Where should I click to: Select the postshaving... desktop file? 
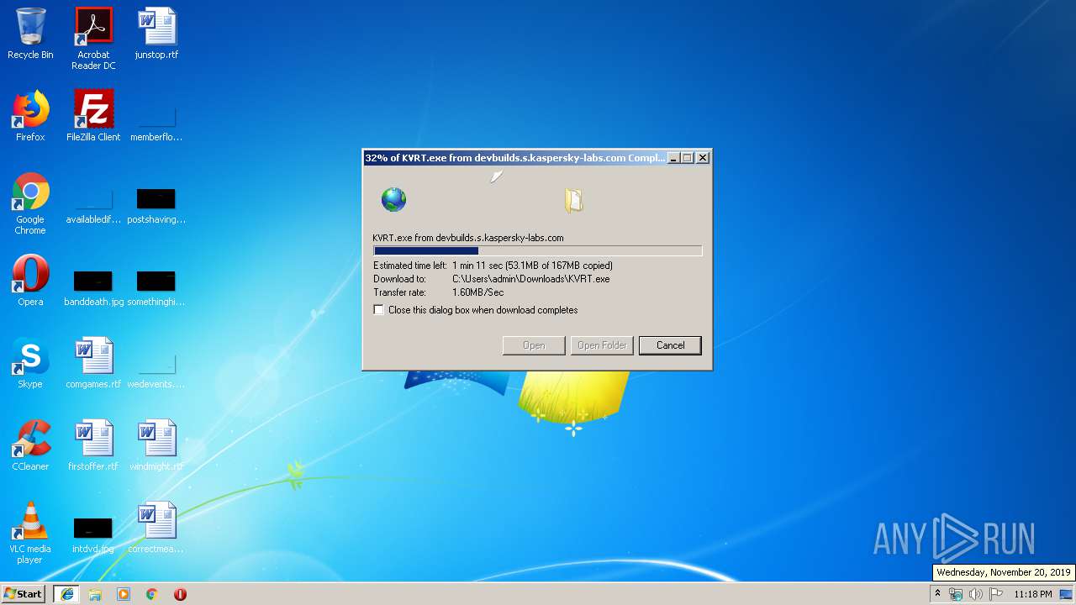156,207
